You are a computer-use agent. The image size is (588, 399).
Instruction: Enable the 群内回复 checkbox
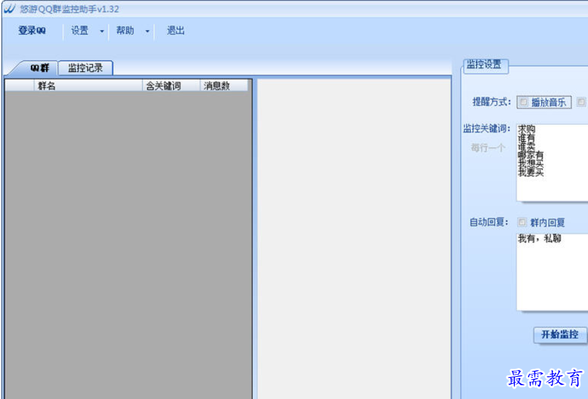tap(522, 222)
